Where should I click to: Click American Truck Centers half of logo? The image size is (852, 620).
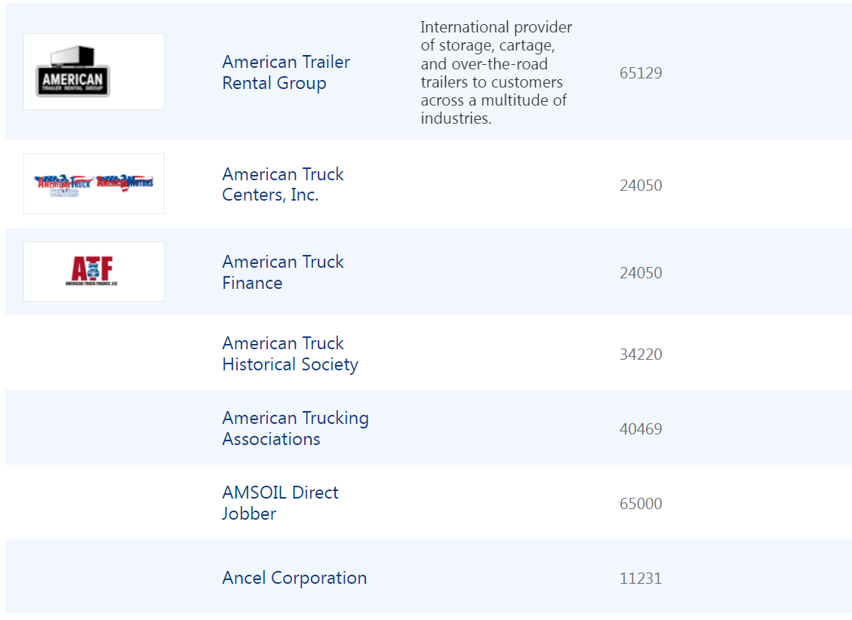coord(63,184)
